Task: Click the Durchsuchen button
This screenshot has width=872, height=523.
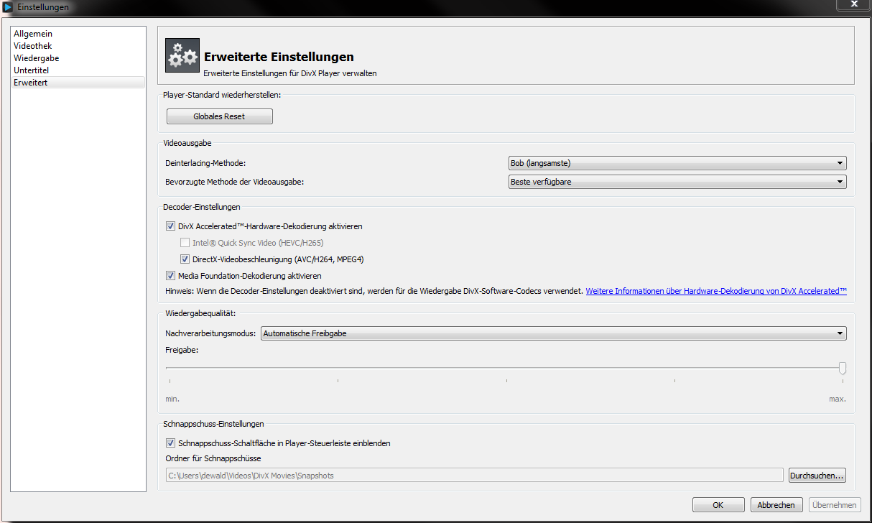Action: pos(817,475)
